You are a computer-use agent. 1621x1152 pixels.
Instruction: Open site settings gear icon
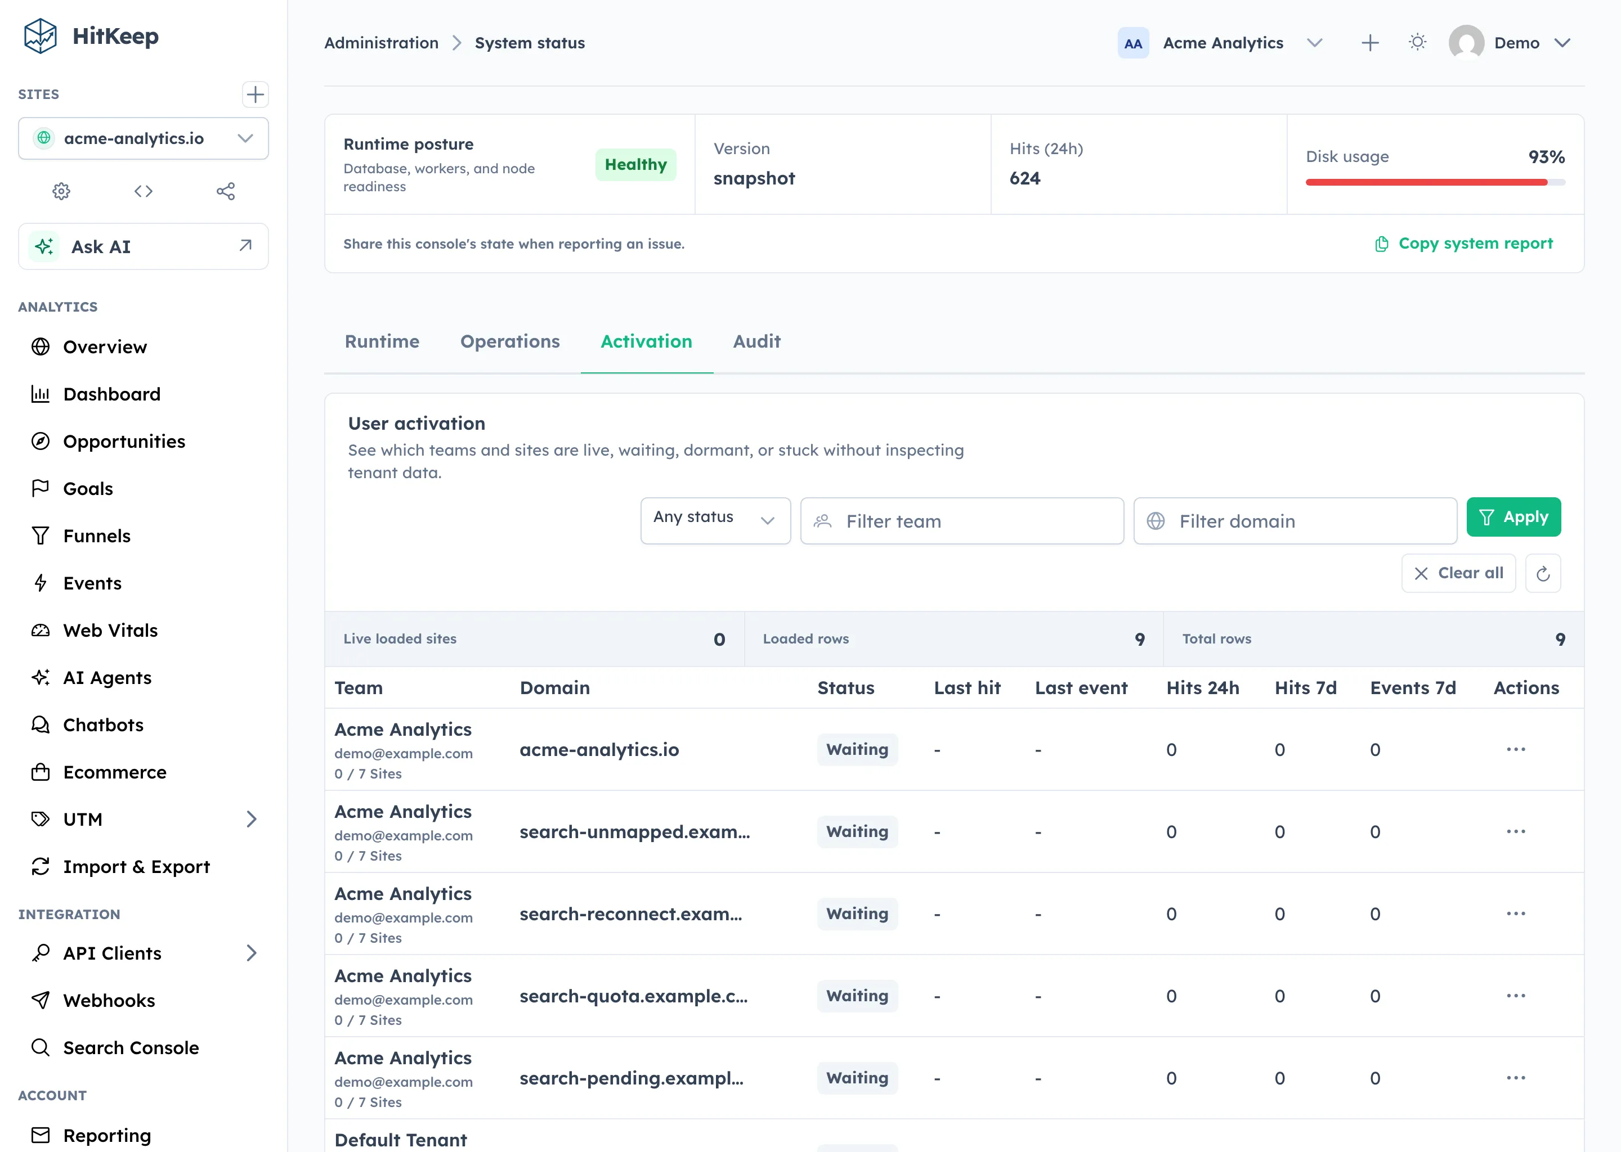pos(62,191)
